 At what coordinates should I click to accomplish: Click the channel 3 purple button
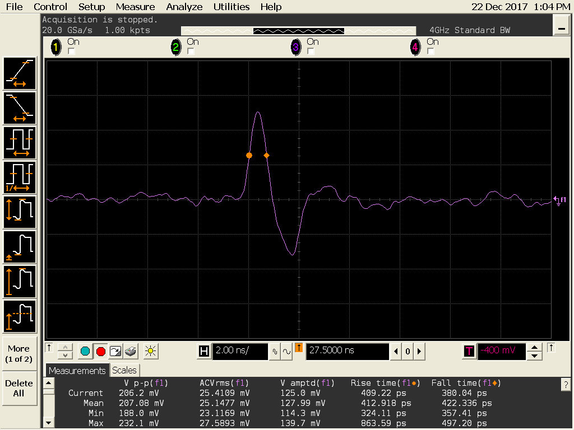pos(295,47)
